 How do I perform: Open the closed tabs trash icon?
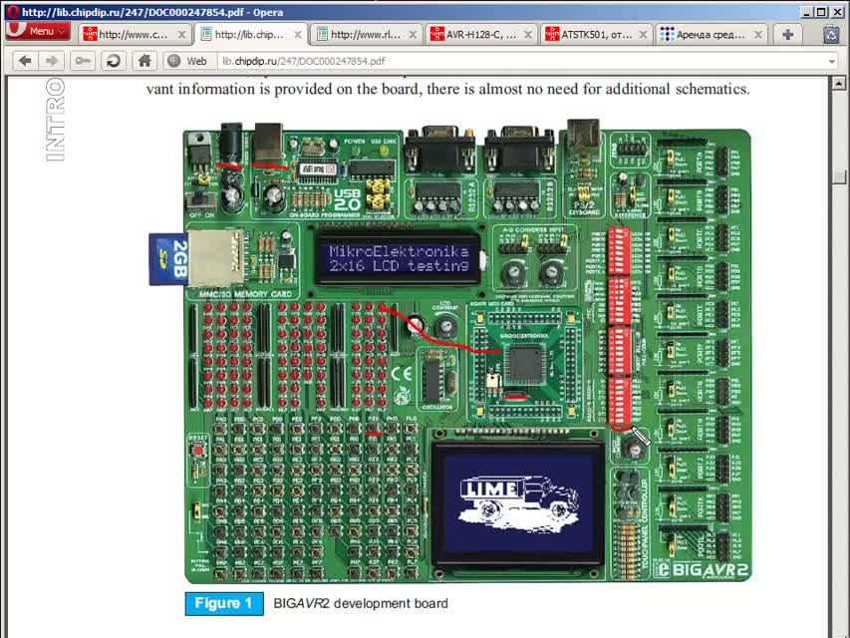831,34
